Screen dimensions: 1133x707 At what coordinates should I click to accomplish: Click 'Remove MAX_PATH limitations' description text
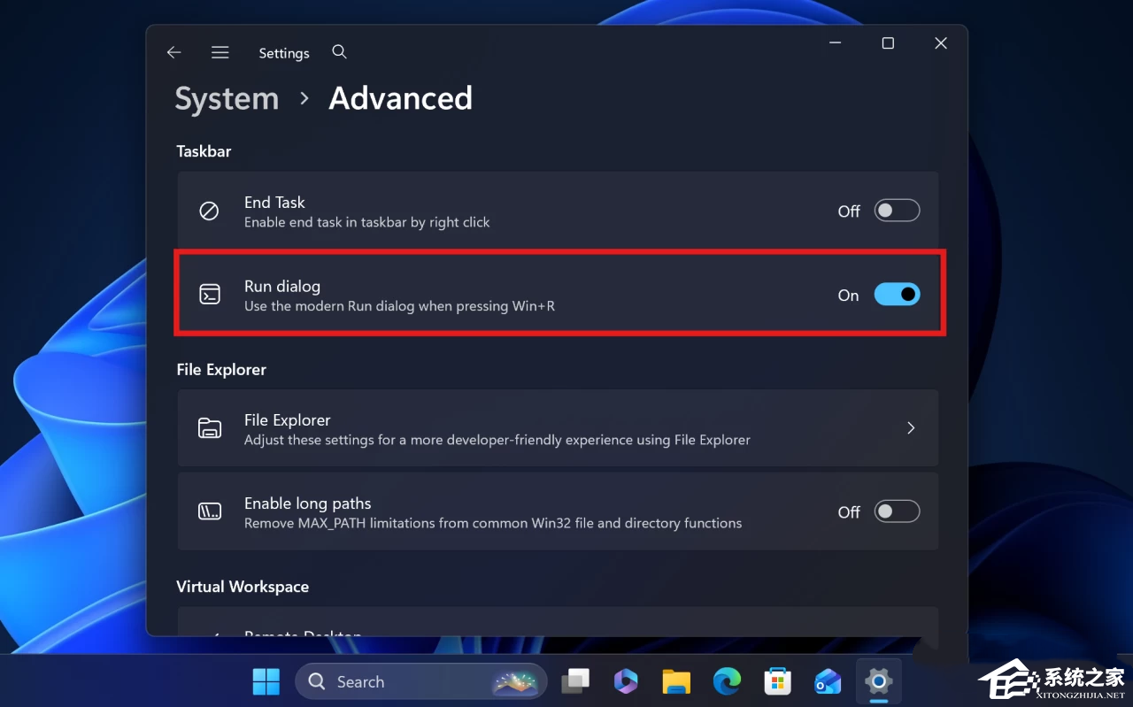(x=493, y=523)
